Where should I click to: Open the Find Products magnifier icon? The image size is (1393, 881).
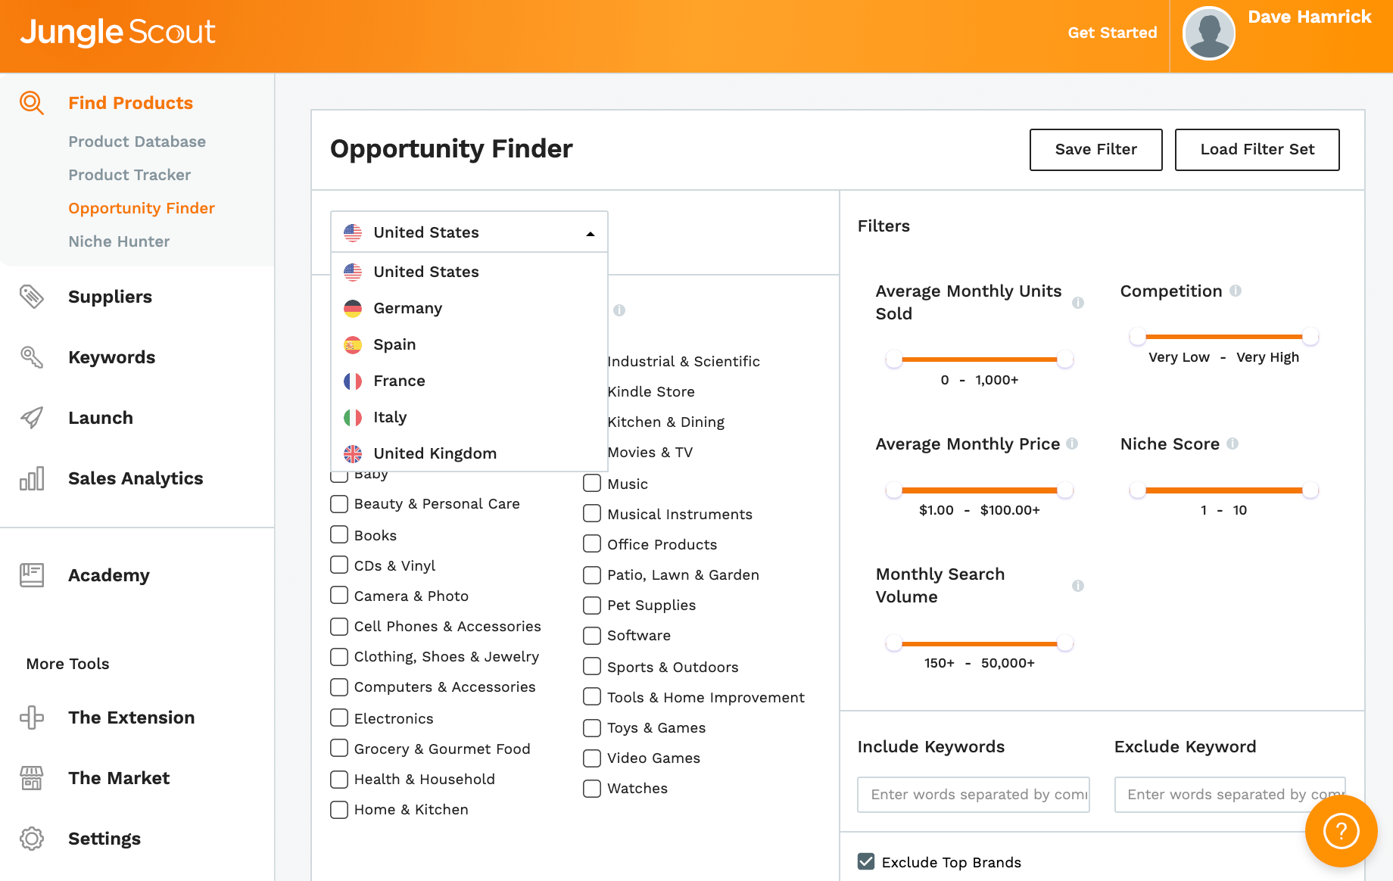(x=31, y=103)
